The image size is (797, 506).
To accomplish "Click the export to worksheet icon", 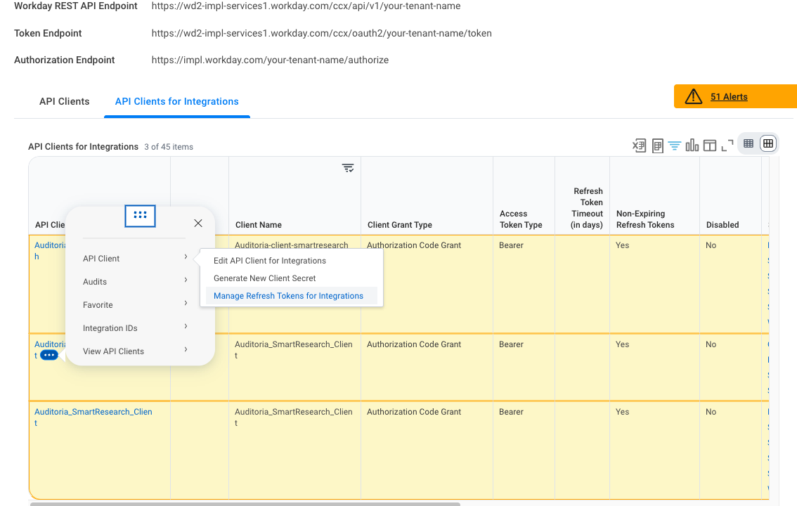I will 657,145.
